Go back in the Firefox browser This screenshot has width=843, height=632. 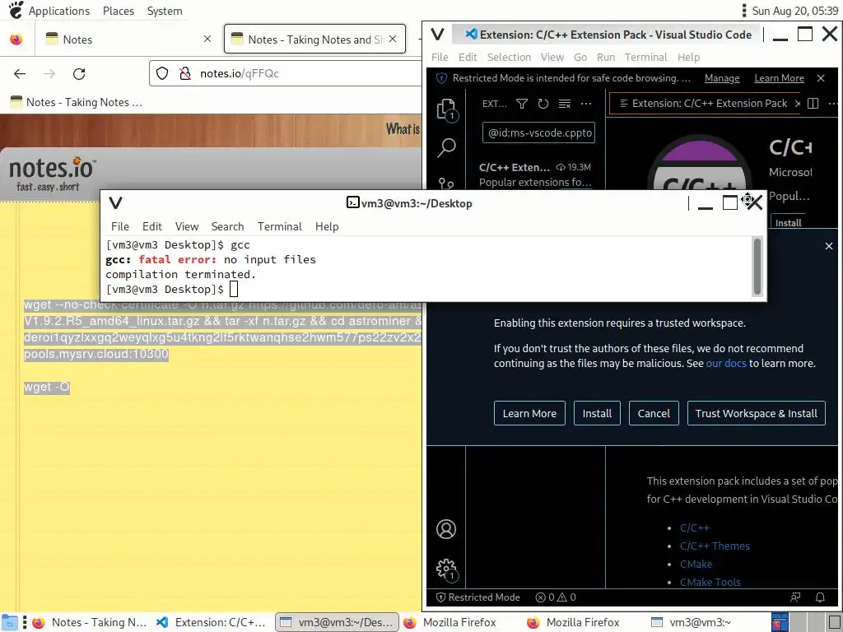pyautogui.click(x=20, y=73)
